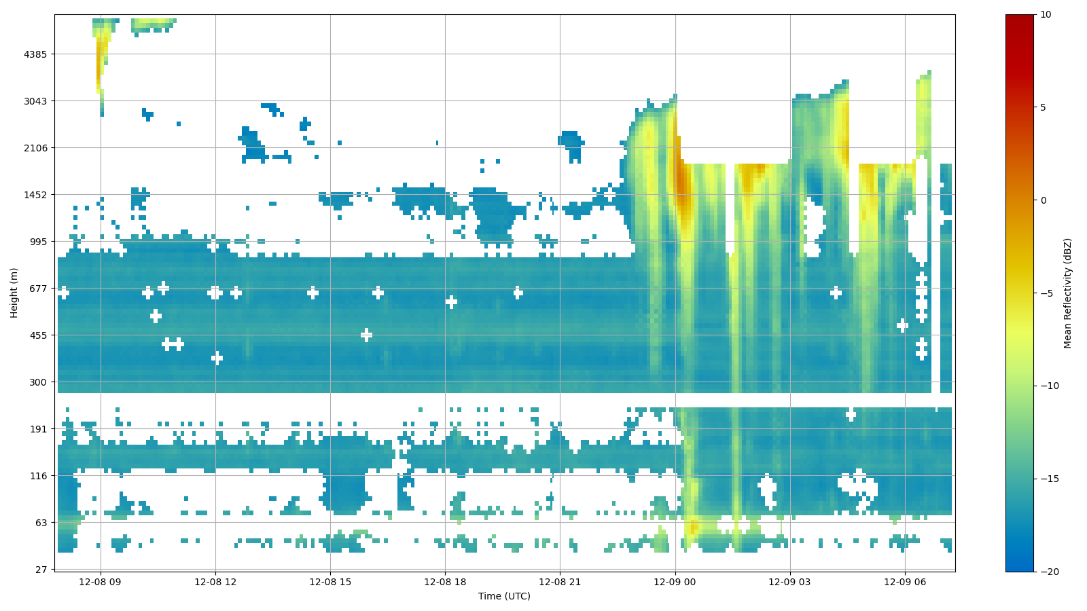Image resolution: width=1087 pixels, height=611 pixels.
Task: Click the colorbar tick label '10'
Action: point(1046,14)
